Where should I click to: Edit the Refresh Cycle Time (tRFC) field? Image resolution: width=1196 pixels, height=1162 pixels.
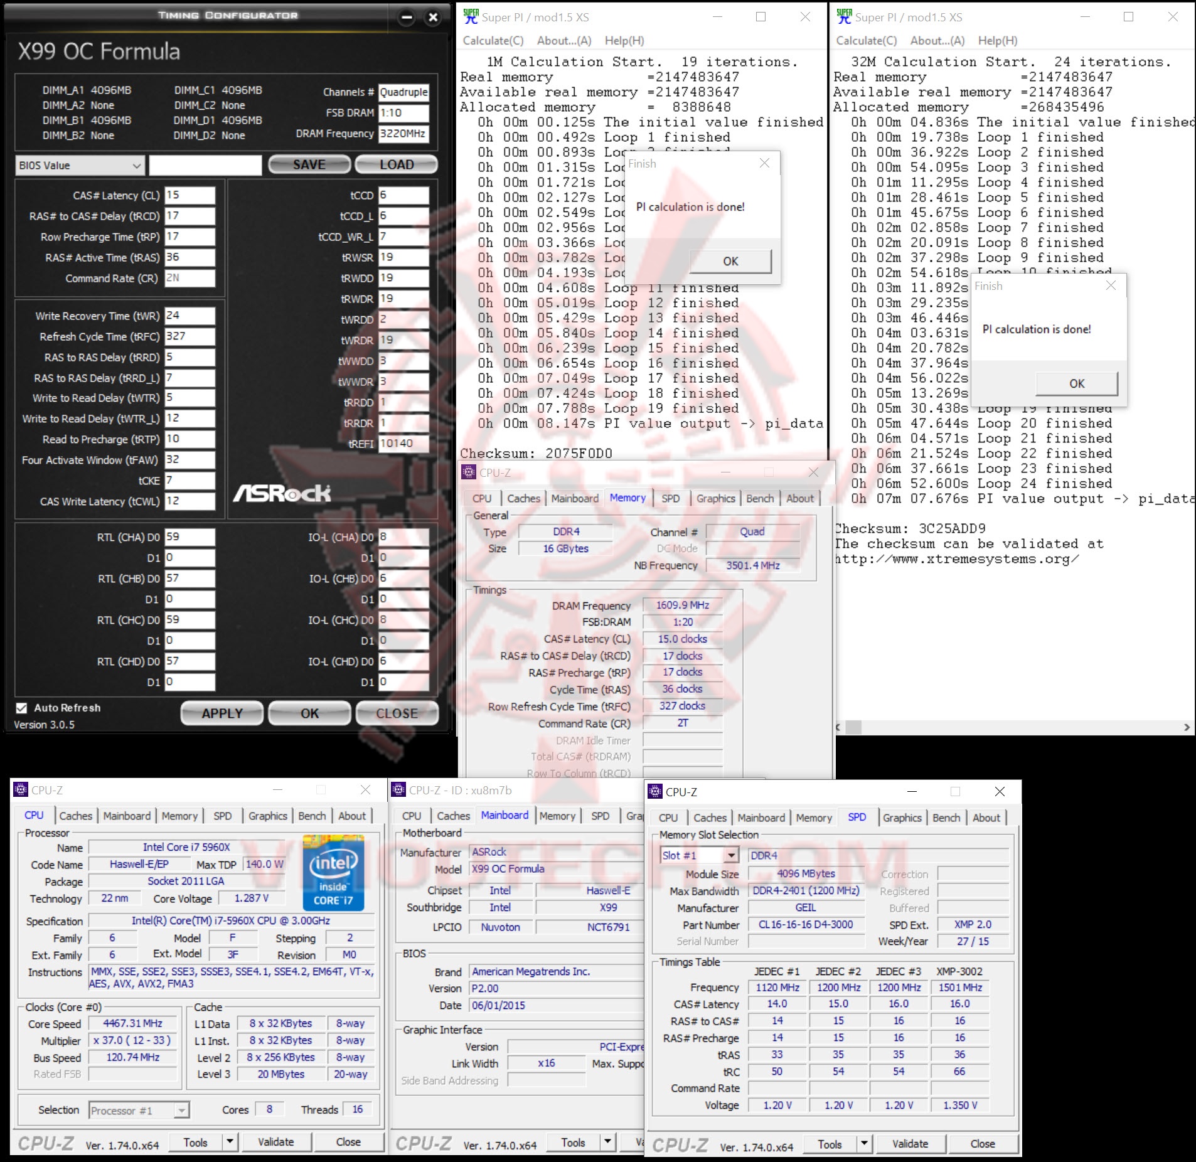190,336
